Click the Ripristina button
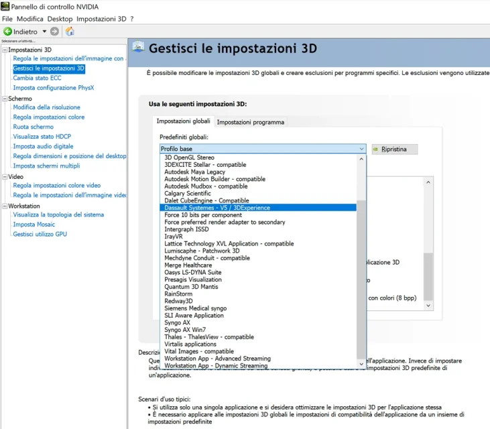 pyautogui.click(x=395, y=149)
